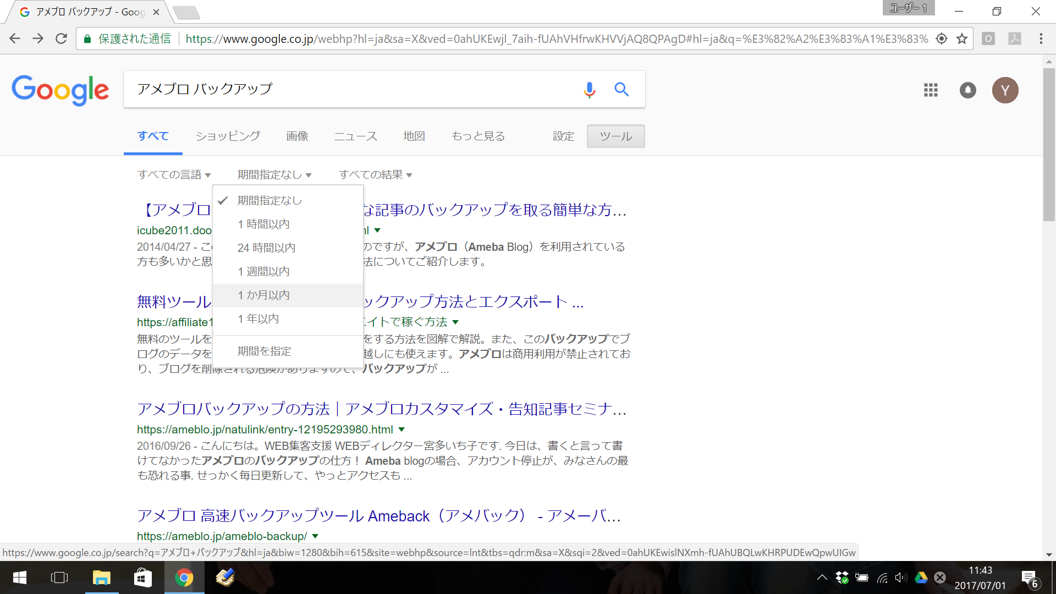This screenshot has width=1056, height=594.
Task: Open Google notifications bell
Action: (x=967, y=90)
